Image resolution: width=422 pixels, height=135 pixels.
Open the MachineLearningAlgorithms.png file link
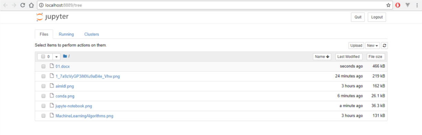[84, 116]
